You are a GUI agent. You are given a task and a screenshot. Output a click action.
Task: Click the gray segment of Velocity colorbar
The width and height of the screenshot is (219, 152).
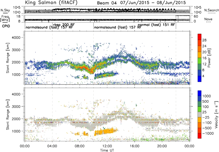tap(200, 115)
